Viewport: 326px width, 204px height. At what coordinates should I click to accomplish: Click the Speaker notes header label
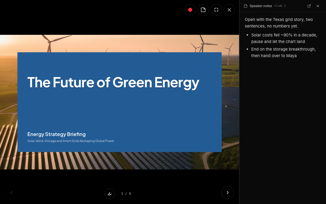pyautogui.click(x=261, y=6)
